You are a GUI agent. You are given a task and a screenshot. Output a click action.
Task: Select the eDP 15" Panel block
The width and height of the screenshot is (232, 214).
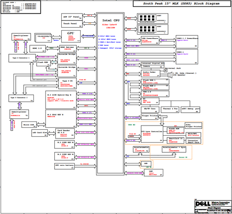pos(72,17)
